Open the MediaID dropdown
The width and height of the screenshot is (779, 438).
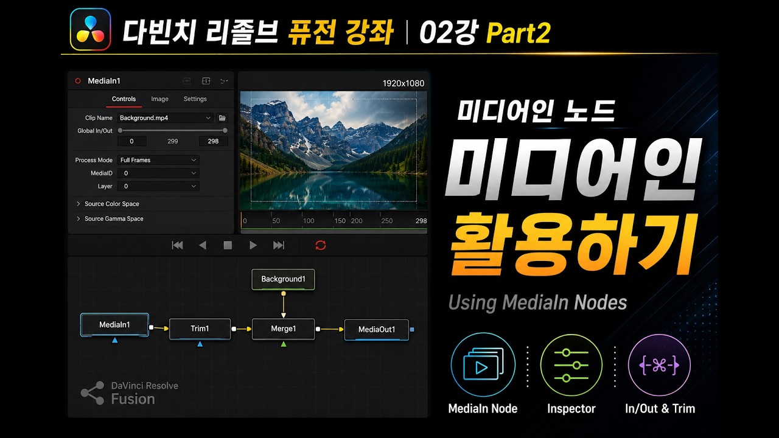click(x=158, y=173)
